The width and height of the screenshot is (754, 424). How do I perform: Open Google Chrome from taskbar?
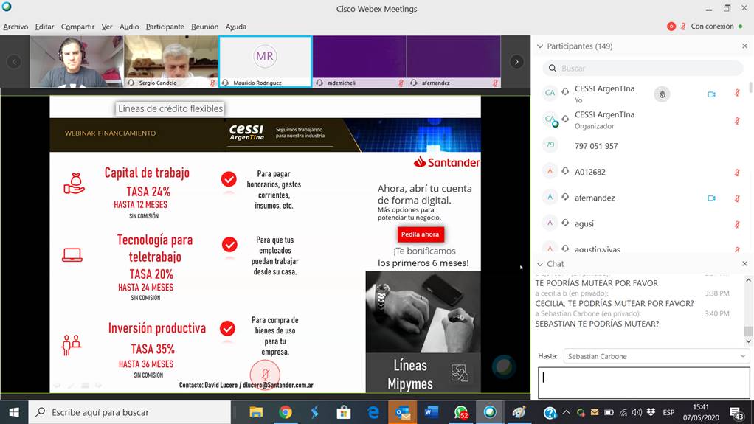(x=286, y=412)
